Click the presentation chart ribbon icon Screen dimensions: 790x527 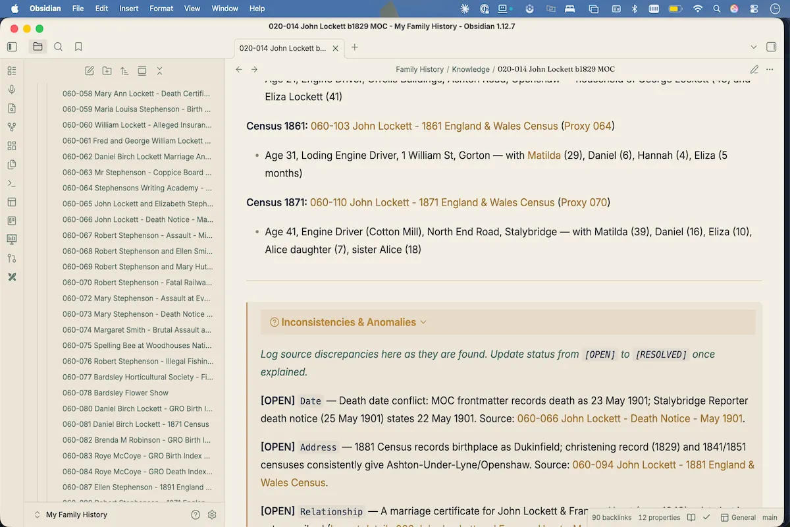[x=12, y=239]
